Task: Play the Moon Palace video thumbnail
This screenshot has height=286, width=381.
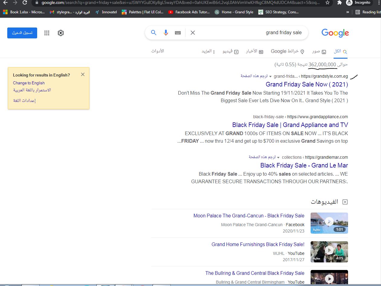Action: pos(329,223)
